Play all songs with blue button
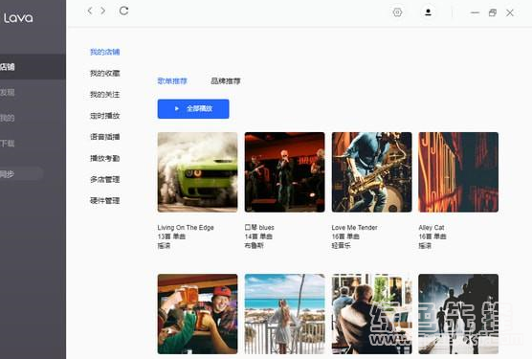 pyautogui.click(x=193, y=109)
